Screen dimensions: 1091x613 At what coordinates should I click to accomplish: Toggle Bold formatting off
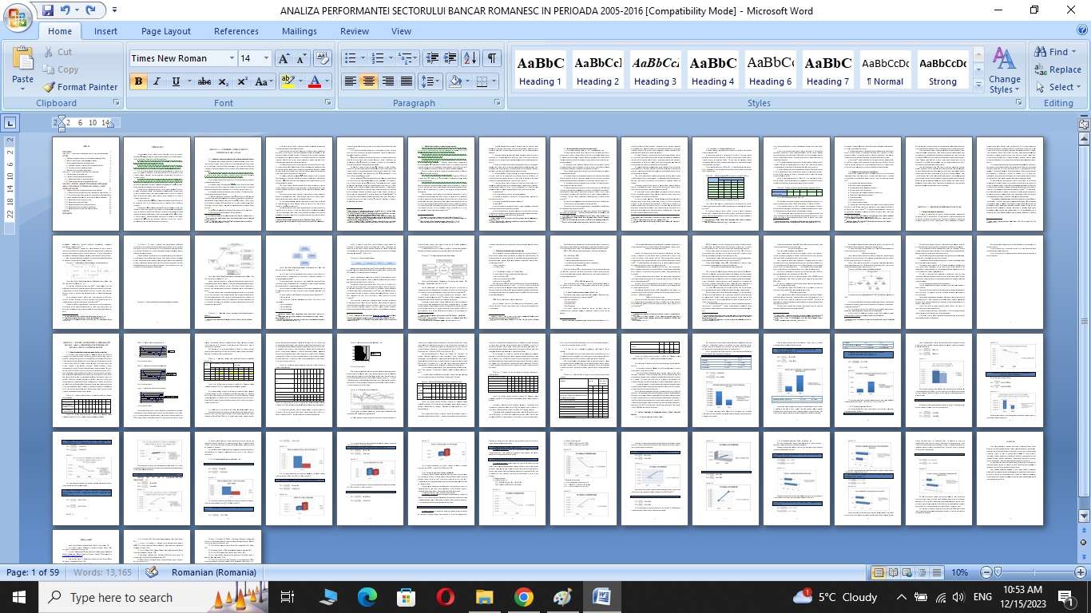tap(138, 81)
